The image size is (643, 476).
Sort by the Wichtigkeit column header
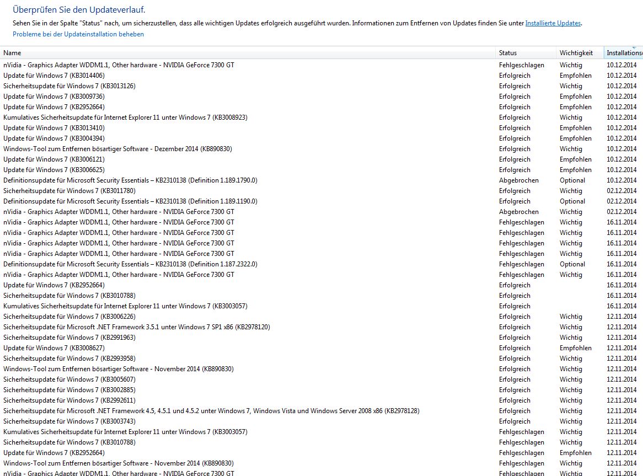point(580,53)
